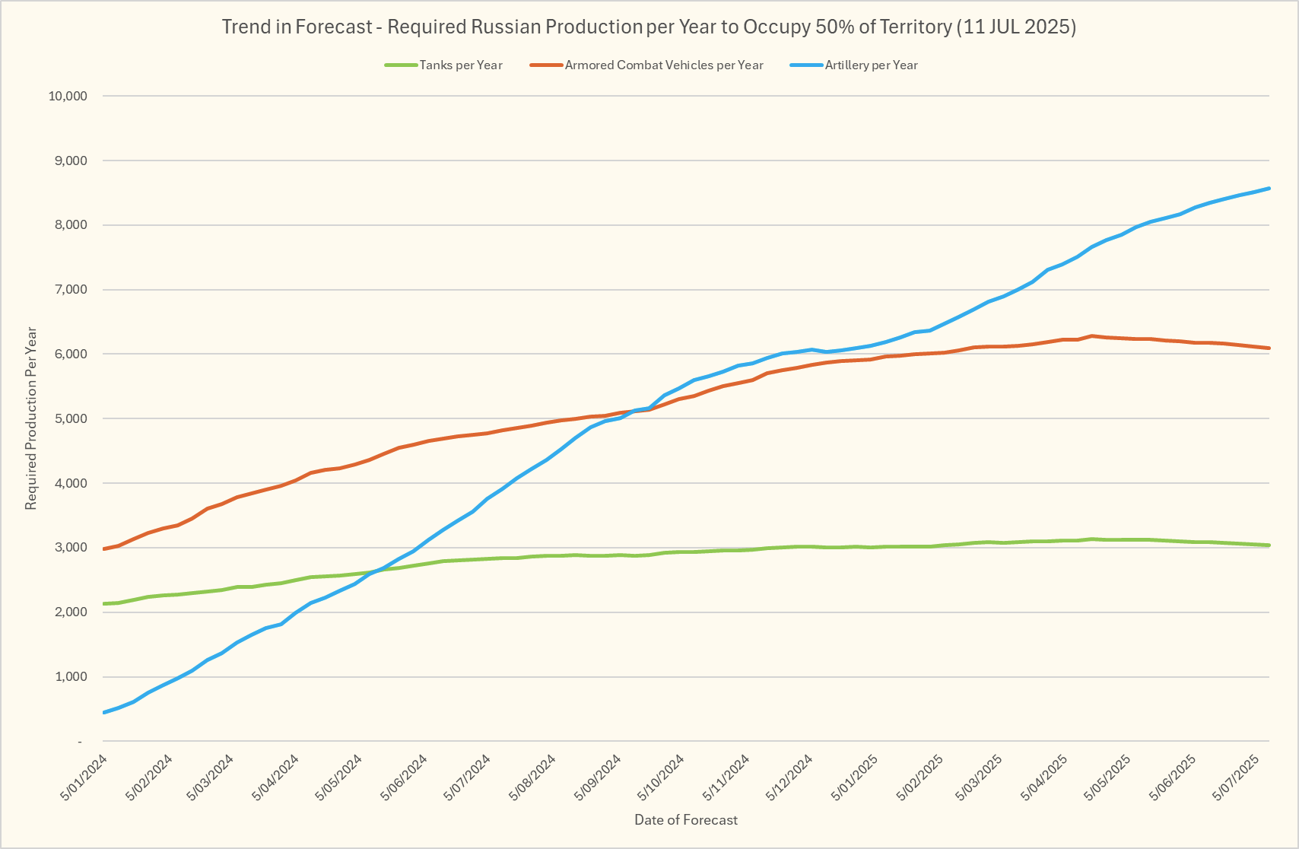The width and height of the screenshot is (1299, 849).
Task: Click the 10,000 y-axis label
Action: 68,96
